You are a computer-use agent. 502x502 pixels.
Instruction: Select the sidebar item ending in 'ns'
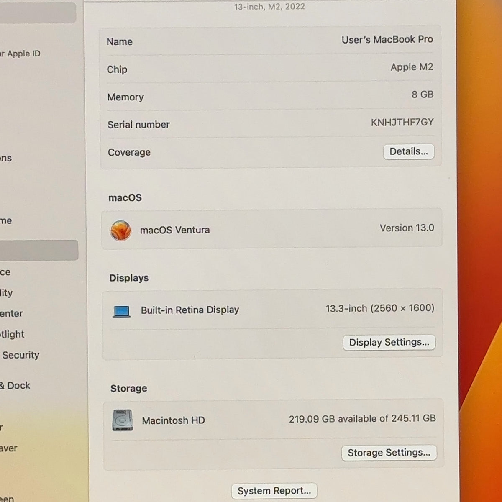(x=6, y=158)
